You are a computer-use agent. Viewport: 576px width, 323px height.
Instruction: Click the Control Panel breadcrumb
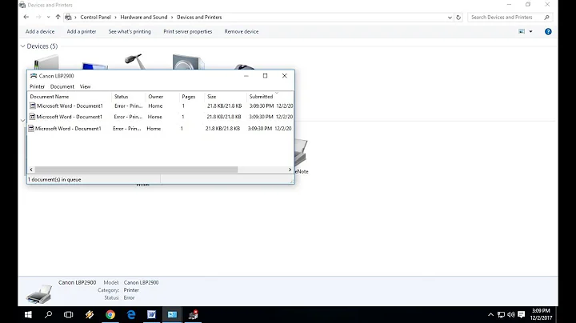coord(95,18)
